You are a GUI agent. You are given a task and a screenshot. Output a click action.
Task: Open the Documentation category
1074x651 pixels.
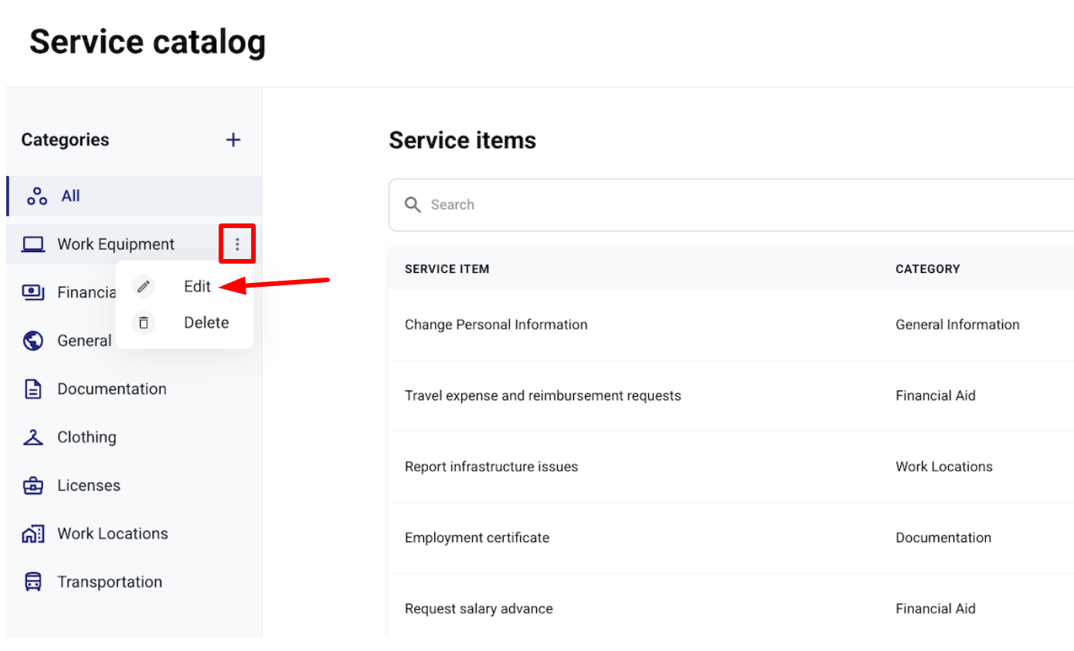tap(111, 389)
